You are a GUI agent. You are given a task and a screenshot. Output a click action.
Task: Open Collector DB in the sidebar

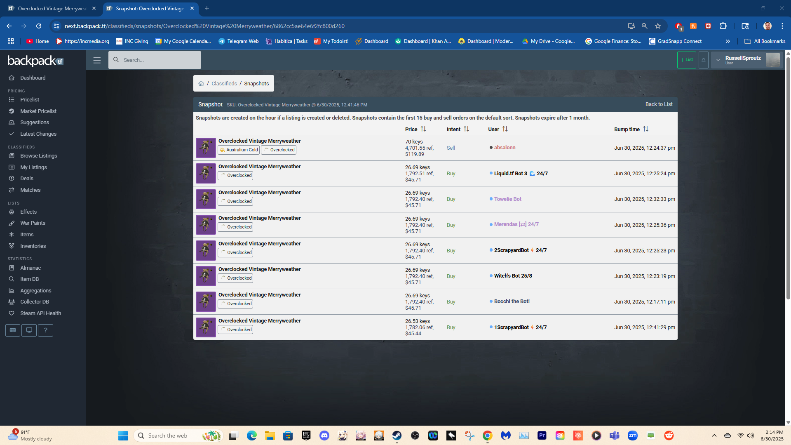click(35, 302)
